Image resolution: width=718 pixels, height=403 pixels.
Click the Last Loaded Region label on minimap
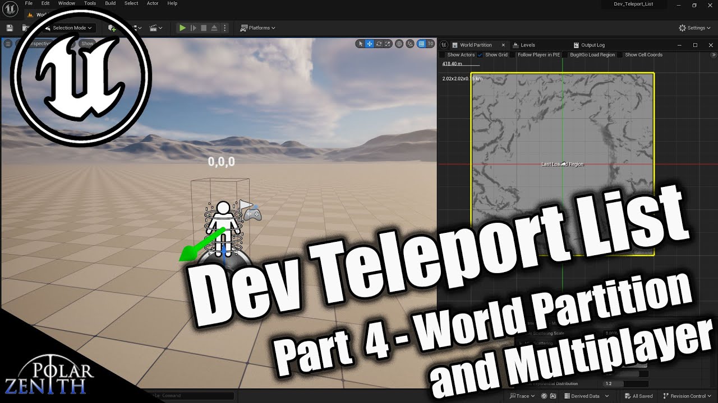[x=563, y=164]
